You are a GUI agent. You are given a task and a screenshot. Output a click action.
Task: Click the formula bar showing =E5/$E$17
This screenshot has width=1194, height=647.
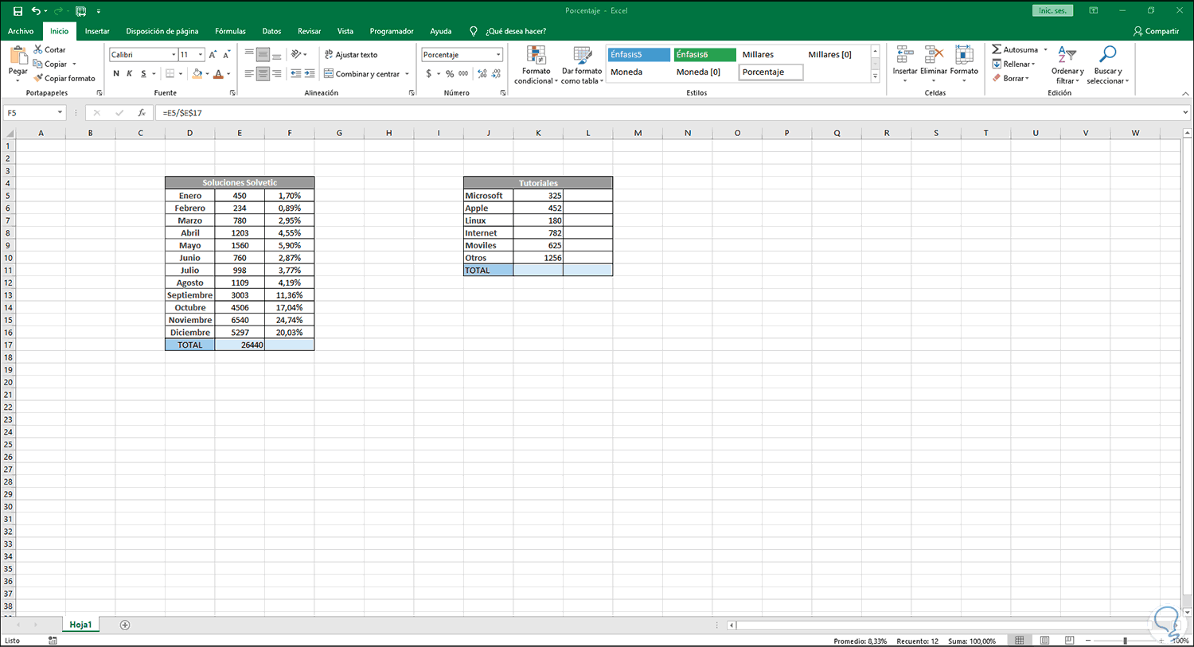tap(669, 113)
